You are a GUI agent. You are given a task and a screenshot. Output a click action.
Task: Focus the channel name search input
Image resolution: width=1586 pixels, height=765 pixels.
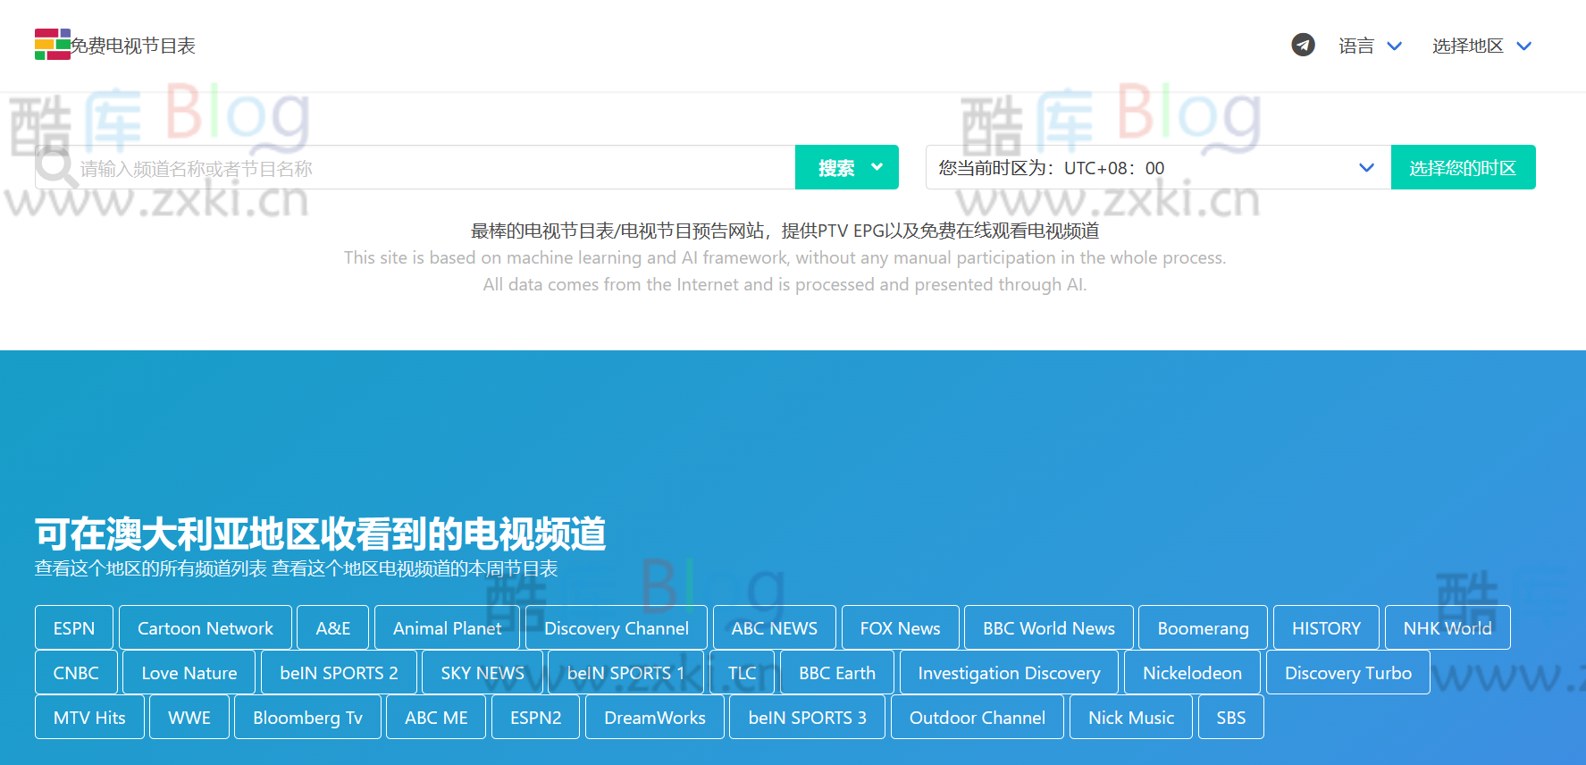415,167
